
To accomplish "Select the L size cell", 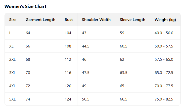I will (x=10, y=33).
